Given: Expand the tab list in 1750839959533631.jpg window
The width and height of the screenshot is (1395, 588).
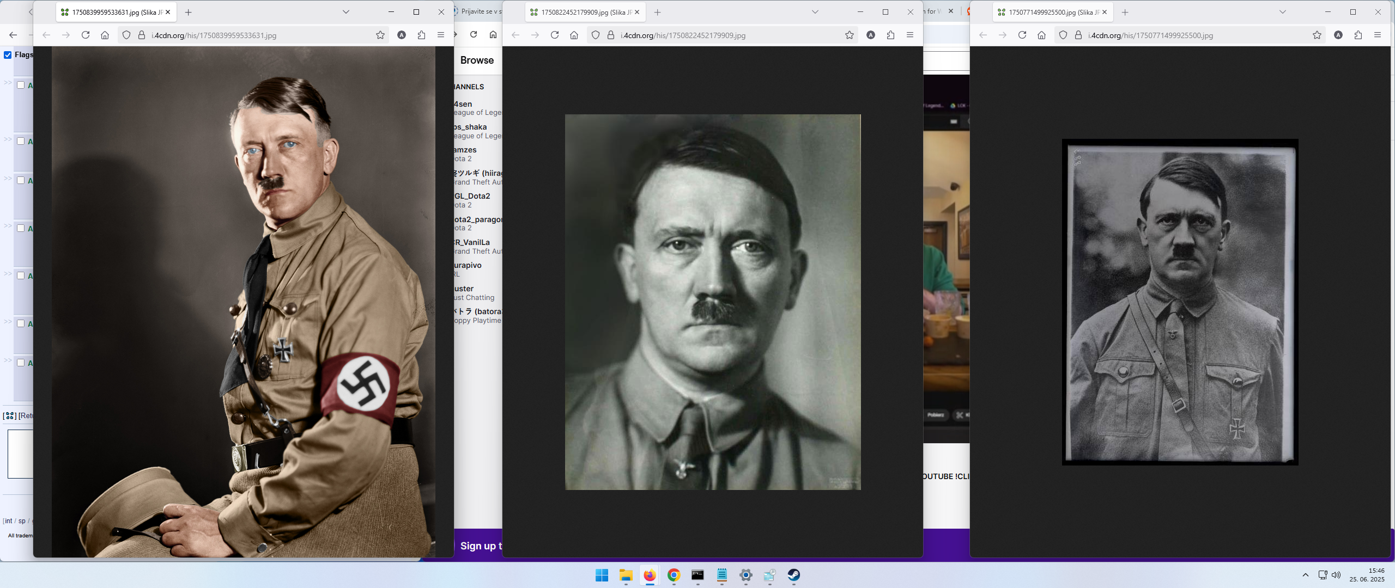Looking at the screenshot, I should [346, 12].
